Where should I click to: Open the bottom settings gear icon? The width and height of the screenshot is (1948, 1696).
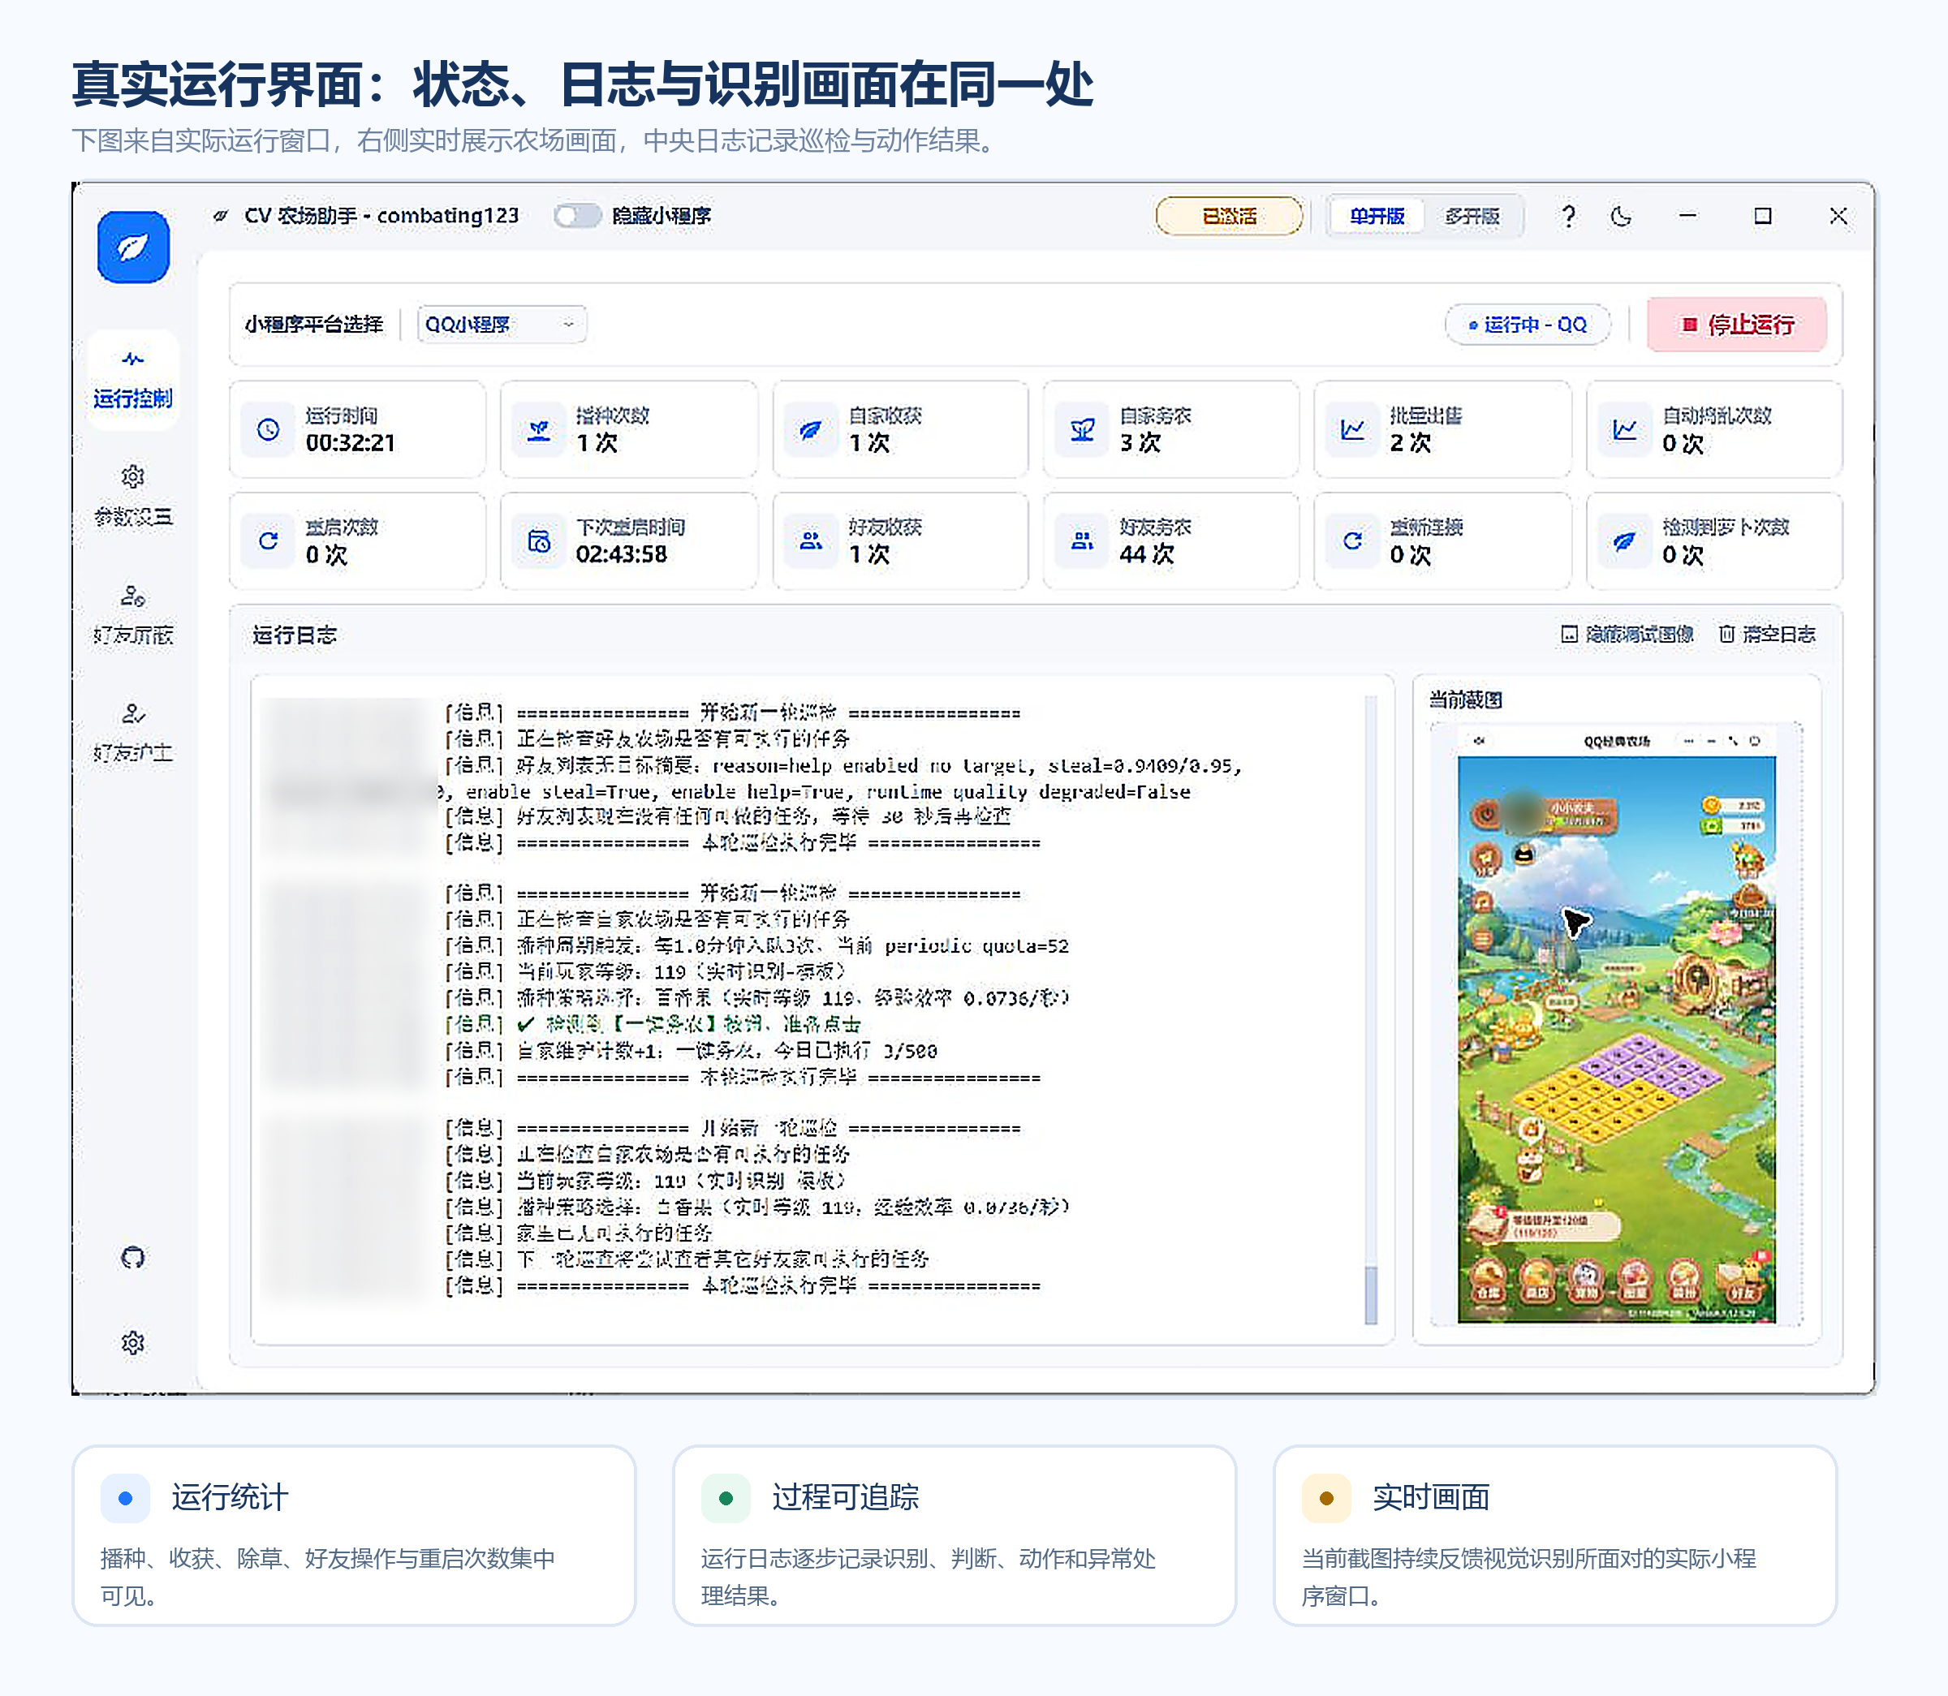(133, 1343)
